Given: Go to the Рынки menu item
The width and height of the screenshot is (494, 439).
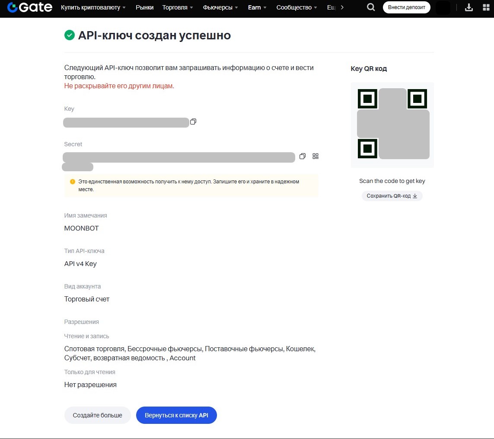Looking at the screenshot, I should [144, 7].
